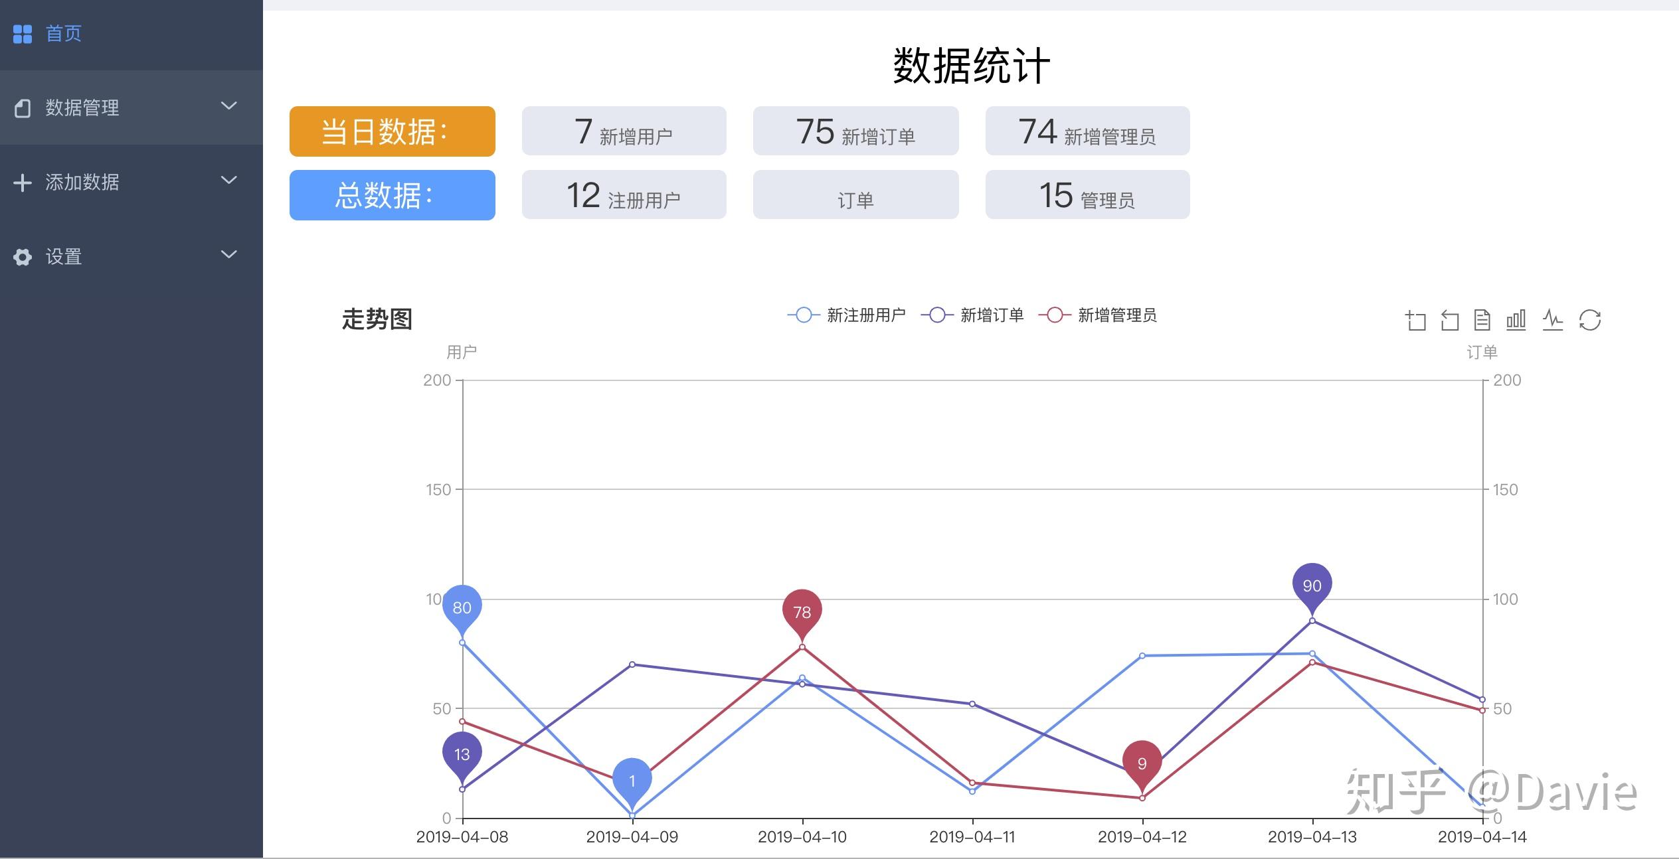Click the 12 注册用户 card
Image resolution: width=1679 pixels, height=859 pixels.
(x=624, y=195)
